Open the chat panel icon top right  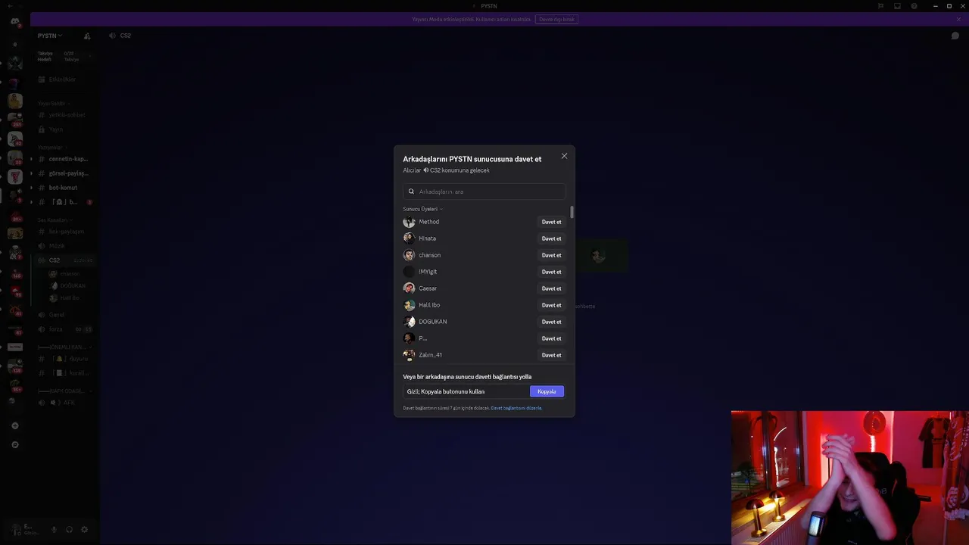[955, 36]
